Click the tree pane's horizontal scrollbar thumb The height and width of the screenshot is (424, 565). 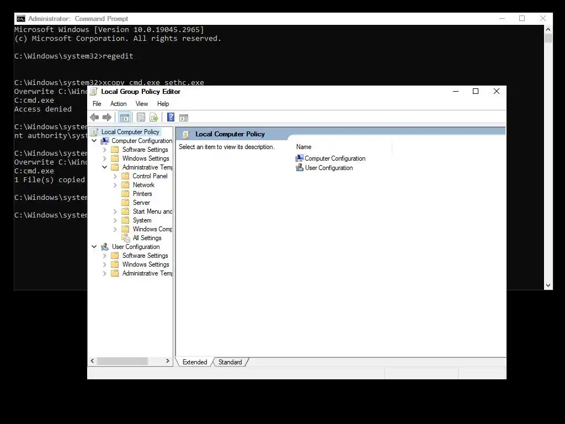click(122, 361)
